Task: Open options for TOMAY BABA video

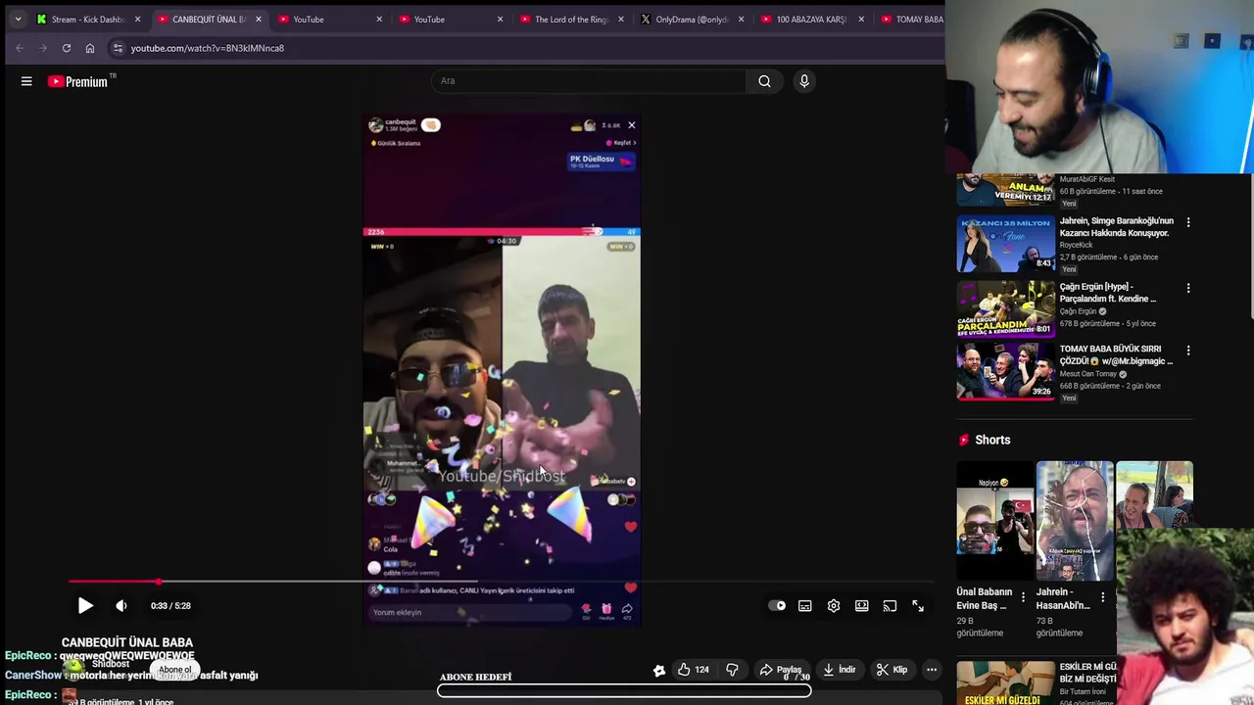Action: point(1188,351)
